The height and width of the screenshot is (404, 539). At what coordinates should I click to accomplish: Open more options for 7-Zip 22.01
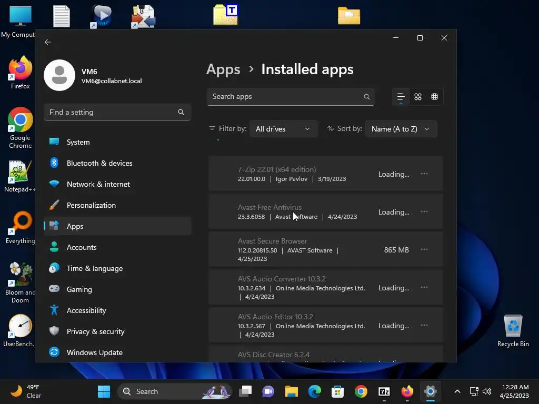(424, 174)
